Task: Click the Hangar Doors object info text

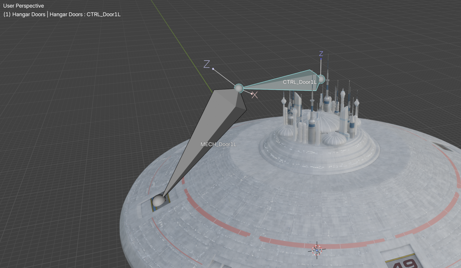Action: click(62, 14)
